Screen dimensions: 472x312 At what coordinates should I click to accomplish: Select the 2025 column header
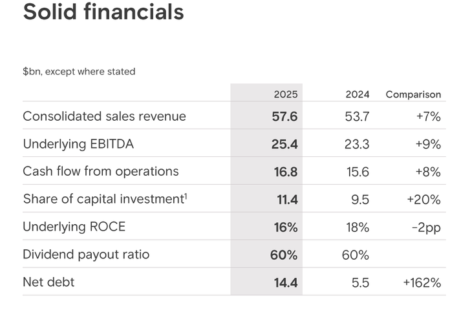click(285, 94)
